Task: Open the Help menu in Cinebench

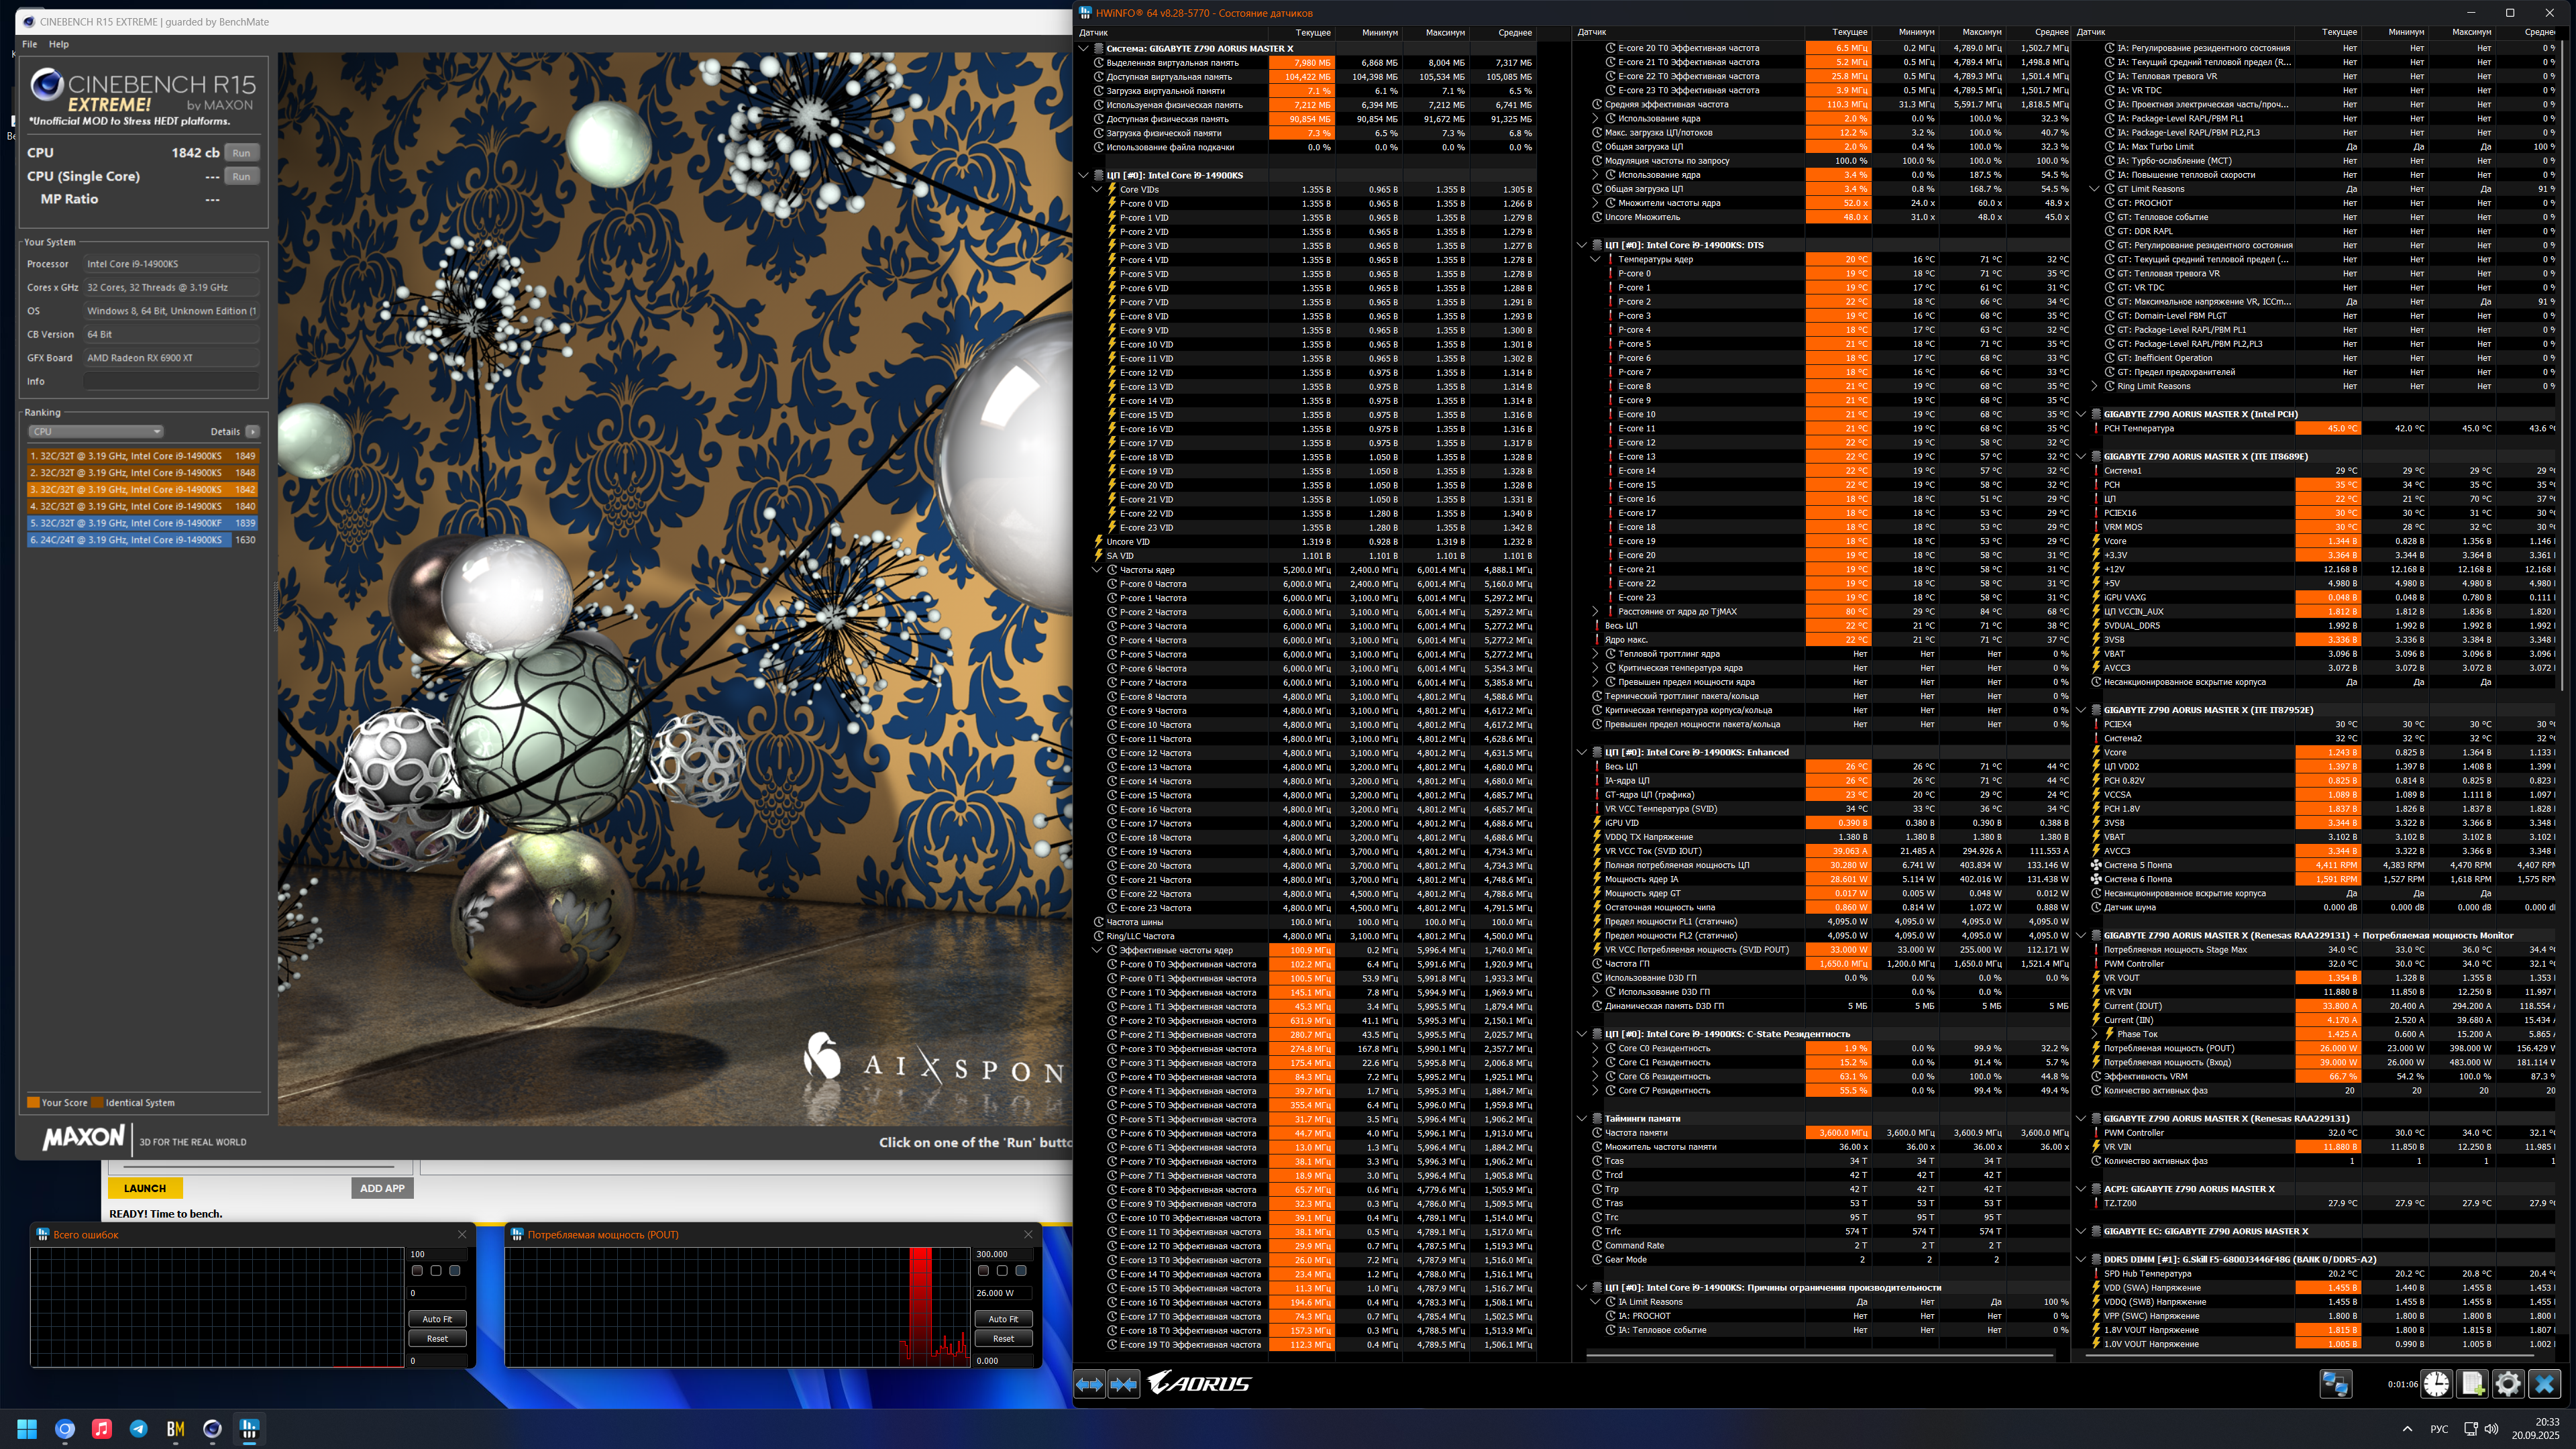Action: 59,44
